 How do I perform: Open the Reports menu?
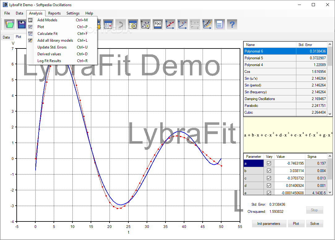click(x=54, y=13)
